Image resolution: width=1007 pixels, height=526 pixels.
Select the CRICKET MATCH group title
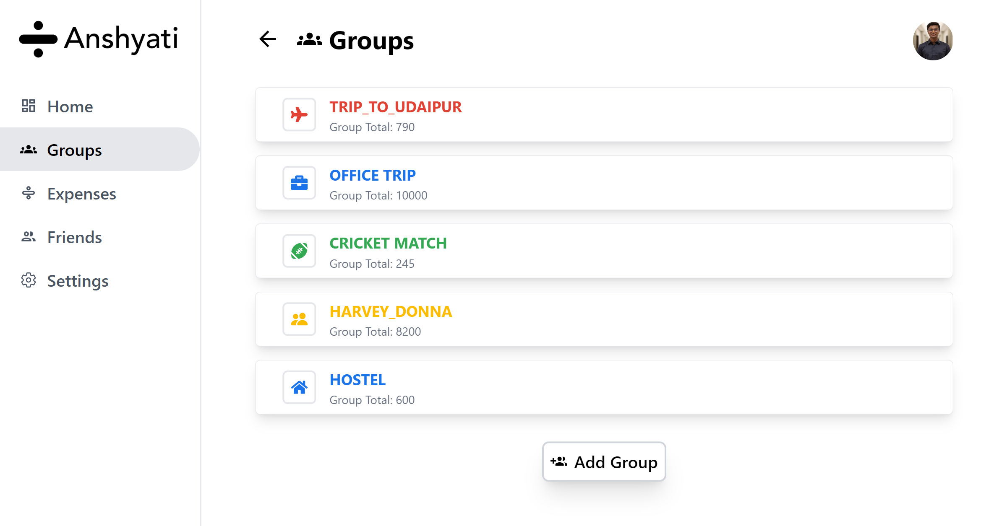tap(388, 243)
